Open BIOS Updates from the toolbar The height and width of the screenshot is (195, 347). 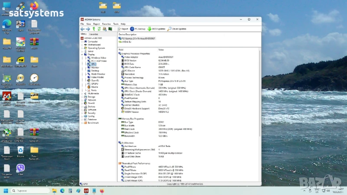pos(157,29)
